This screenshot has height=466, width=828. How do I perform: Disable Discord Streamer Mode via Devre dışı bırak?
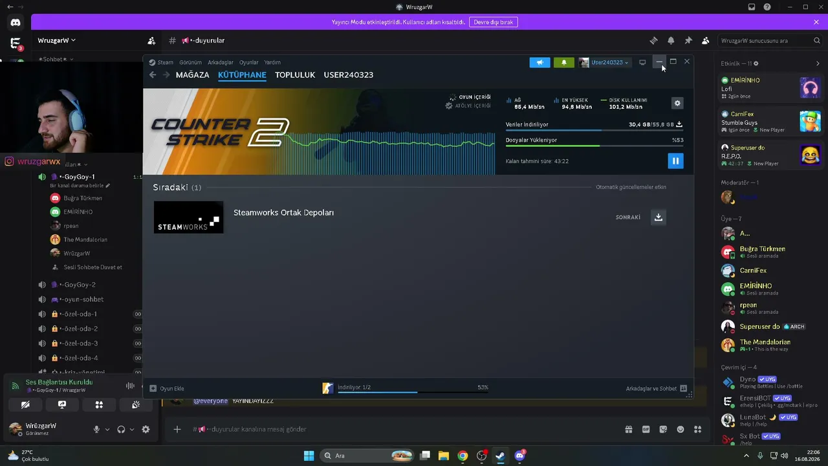494,22
